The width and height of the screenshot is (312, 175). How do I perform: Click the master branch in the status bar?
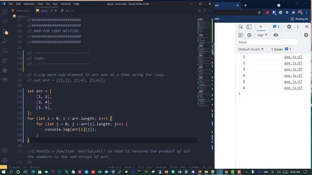[x=15, y=167]
